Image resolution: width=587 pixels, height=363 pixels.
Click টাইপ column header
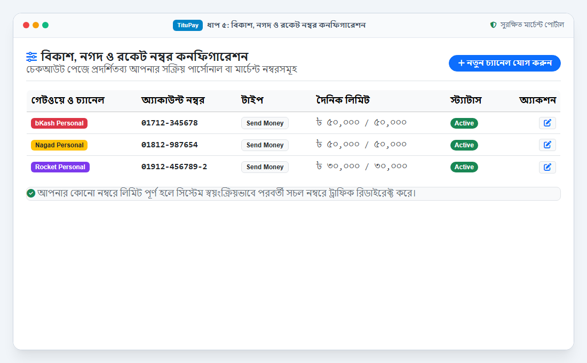(252, 100)
